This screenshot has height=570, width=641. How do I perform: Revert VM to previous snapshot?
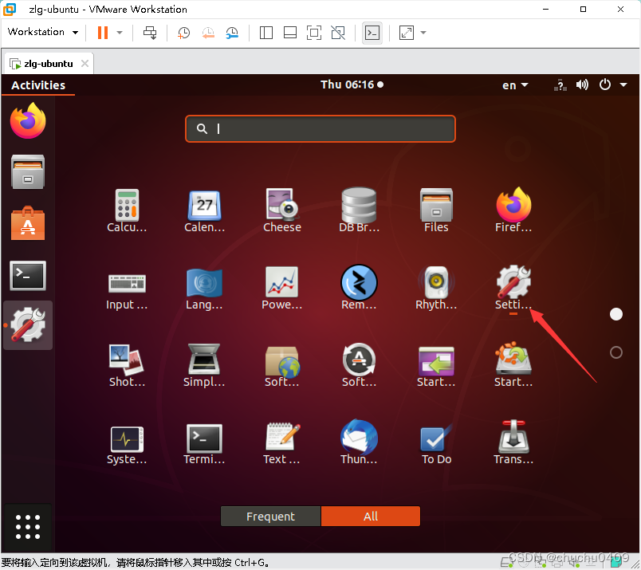point(208,33)
